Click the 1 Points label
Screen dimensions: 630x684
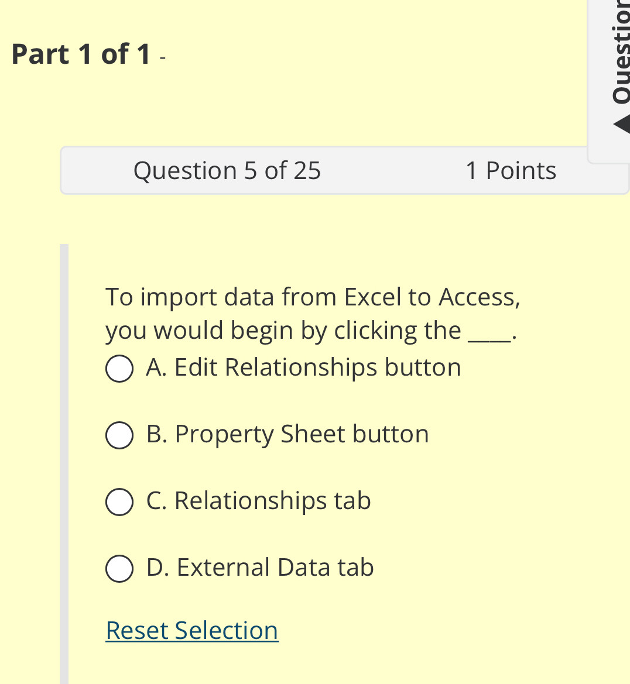click(x=511, y=170)
